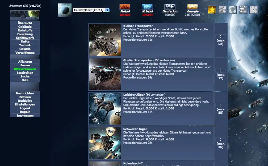Image resolution: width=268 pixels, height=166 pixels.
Task: Open the Forschung page
Action: point(25,34)
